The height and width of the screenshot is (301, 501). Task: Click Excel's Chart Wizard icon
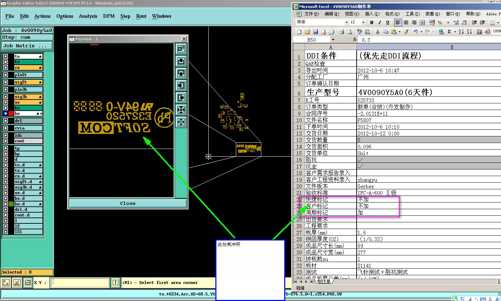click(x=479, y=32)
